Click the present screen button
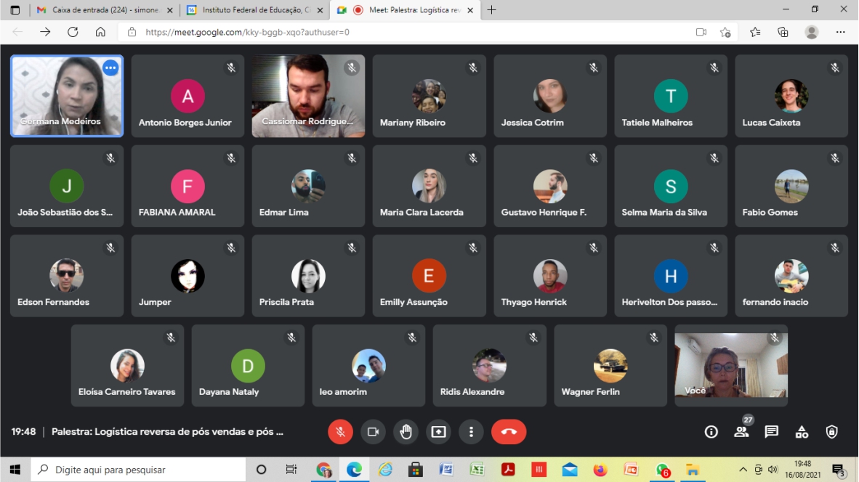 [438, 432]
